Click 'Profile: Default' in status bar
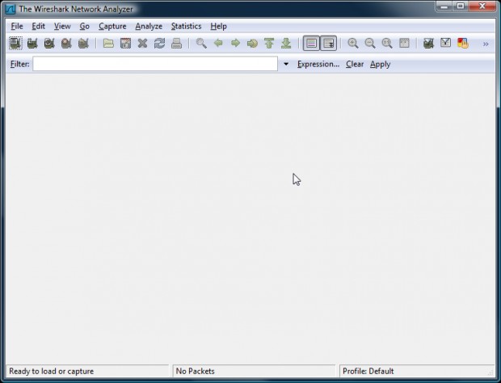 [x=368, y=371]
